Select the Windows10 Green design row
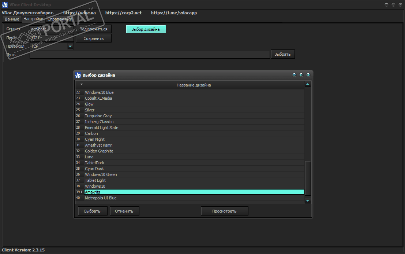Screen dimensions: 405x254 point(190,174)
